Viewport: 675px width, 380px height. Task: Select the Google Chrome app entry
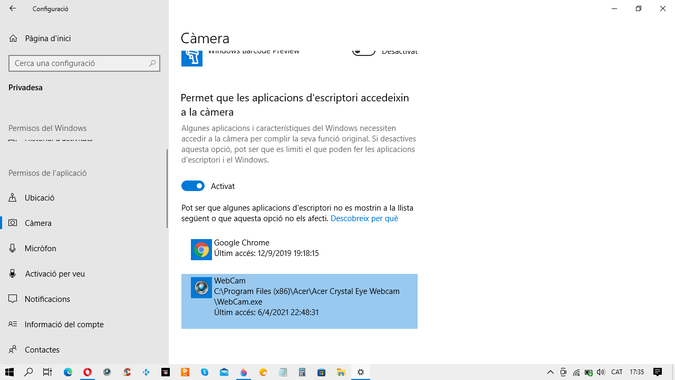[x=300, y=249]
